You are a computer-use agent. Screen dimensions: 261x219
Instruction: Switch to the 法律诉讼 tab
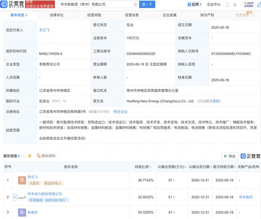[x=56, y=15]
